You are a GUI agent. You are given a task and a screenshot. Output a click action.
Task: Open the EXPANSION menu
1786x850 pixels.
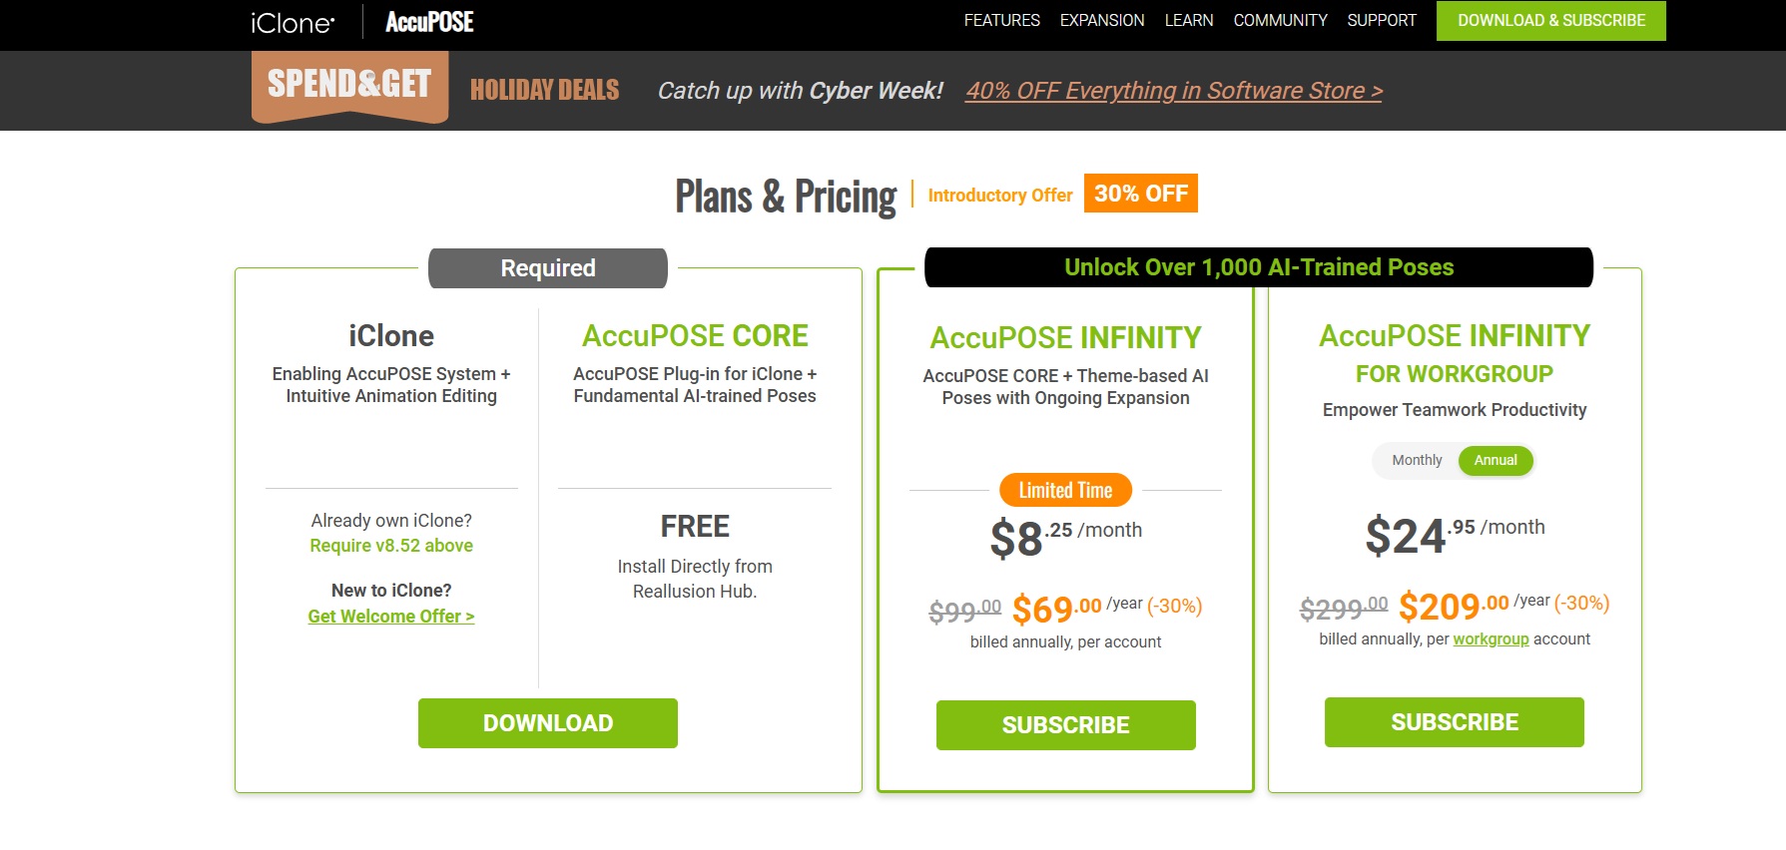pyautogui.click(x=1102, y=20)
